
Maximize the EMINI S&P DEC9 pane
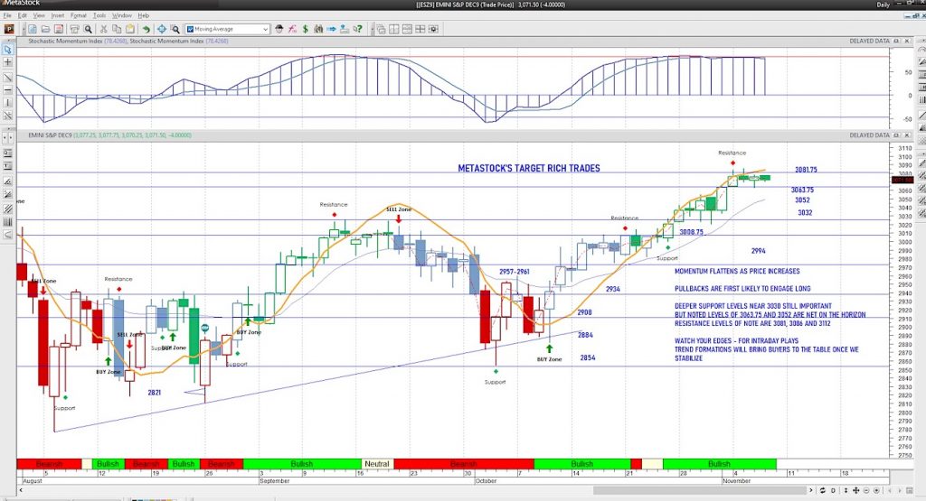[896, 135]
